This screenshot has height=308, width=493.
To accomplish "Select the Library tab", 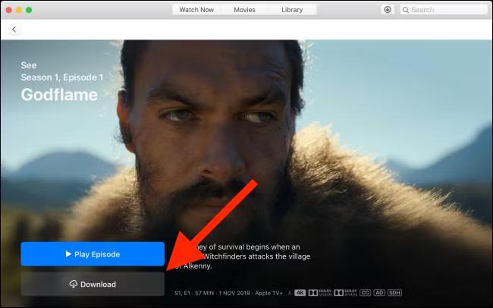I will pyautogui.click(x=291, y=10).
